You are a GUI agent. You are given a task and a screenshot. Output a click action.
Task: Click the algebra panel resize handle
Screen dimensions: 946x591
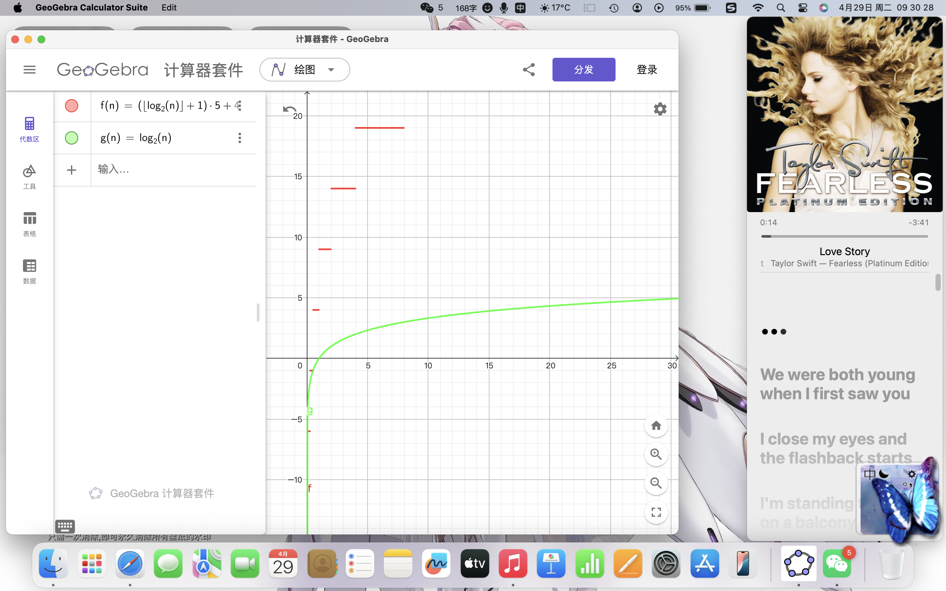coord(258,312)
